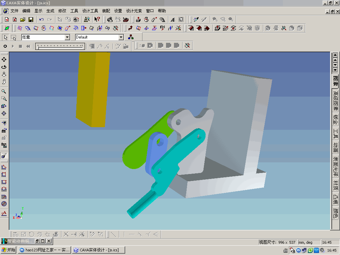340x255 pixels.
Task: Switch to the 颜色 catalog tab
Action: point(335,213)
